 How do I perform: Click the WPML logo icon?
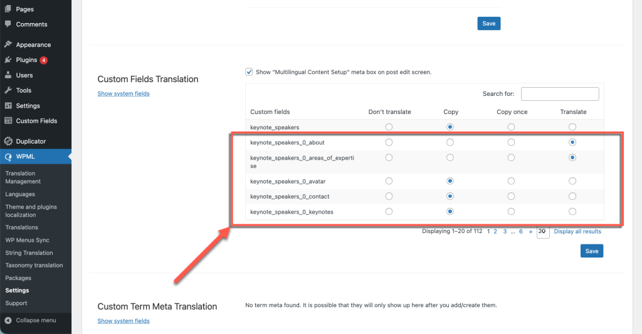[8, 157]
